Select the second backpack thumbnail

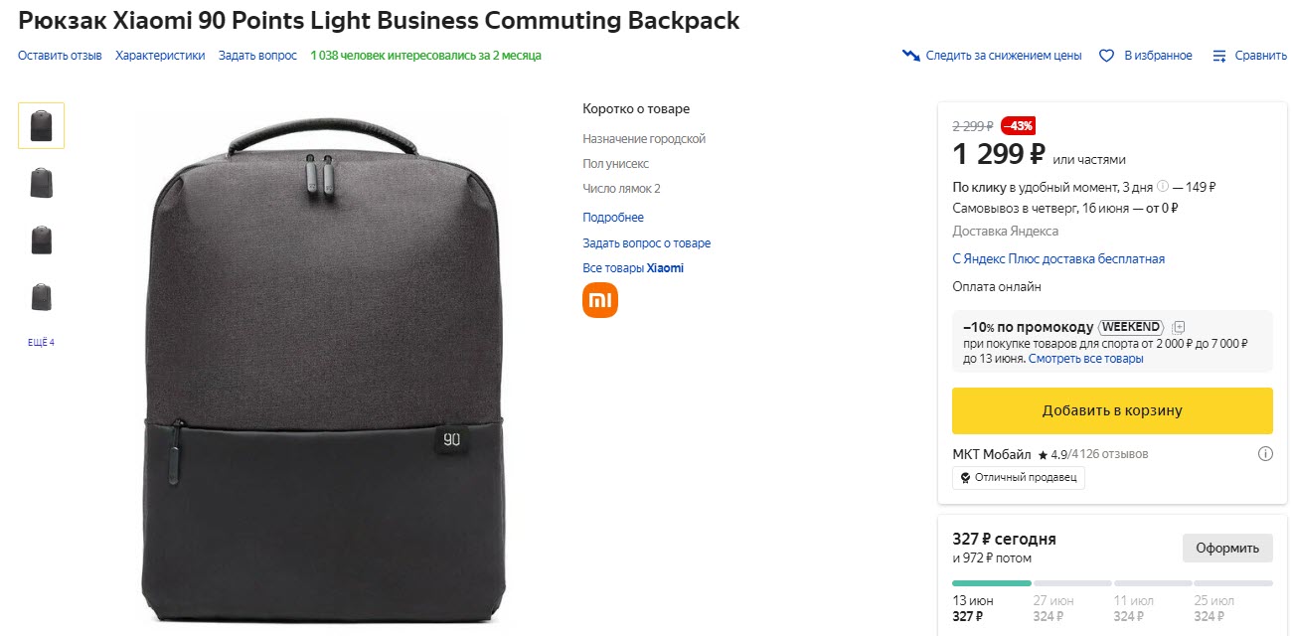point(40,182)
